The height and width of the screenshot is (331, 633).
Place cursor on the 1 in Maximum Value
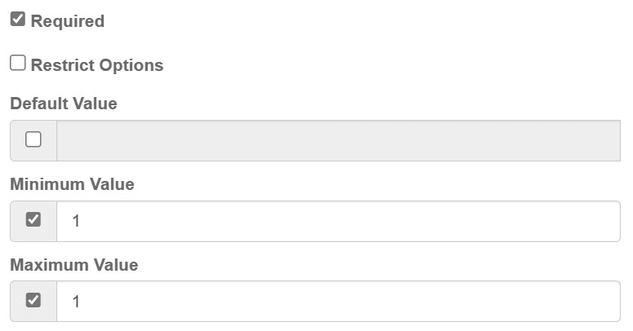[76, 302]
